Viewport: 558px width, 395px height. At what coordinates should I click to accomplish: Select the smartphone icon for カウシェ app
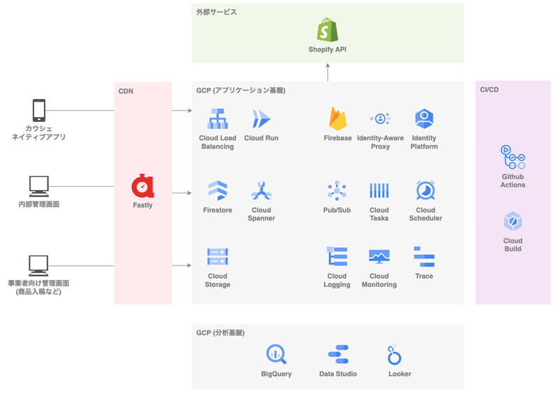[39, 110]
